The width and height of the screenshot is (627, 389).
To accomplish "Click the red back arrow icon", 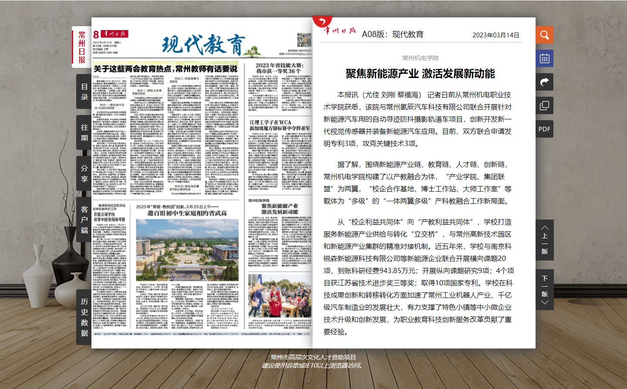I will (322, 22).
